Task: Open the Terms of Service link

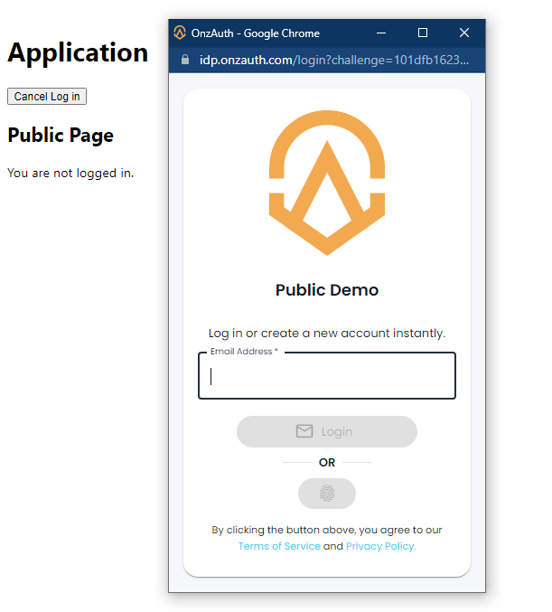Action: pyautogui.click(x=279, y=546)
